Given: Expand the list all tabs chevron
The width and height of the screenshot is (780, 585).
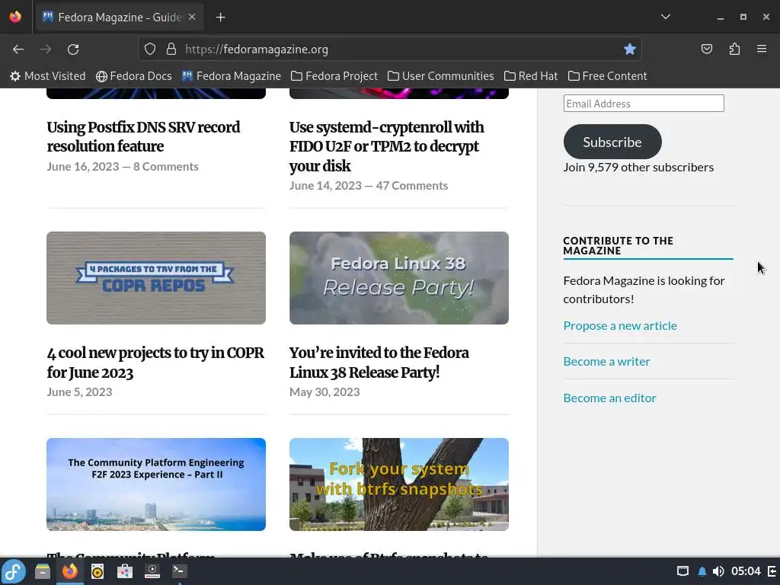Looking at the screenshot, I should 666,17.
